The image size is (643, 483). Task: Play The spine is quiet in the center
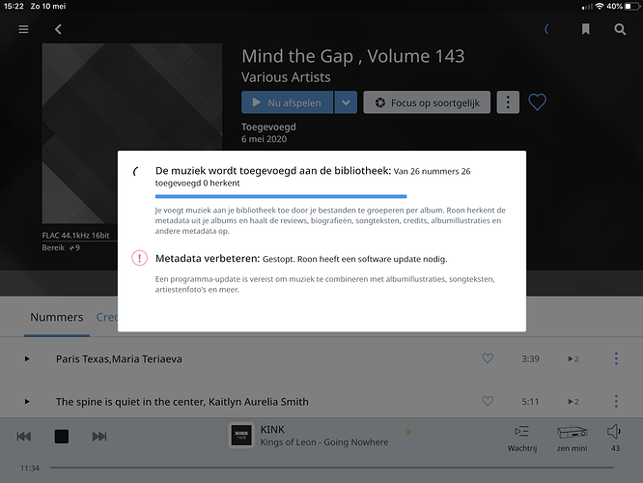click(27, 401)
